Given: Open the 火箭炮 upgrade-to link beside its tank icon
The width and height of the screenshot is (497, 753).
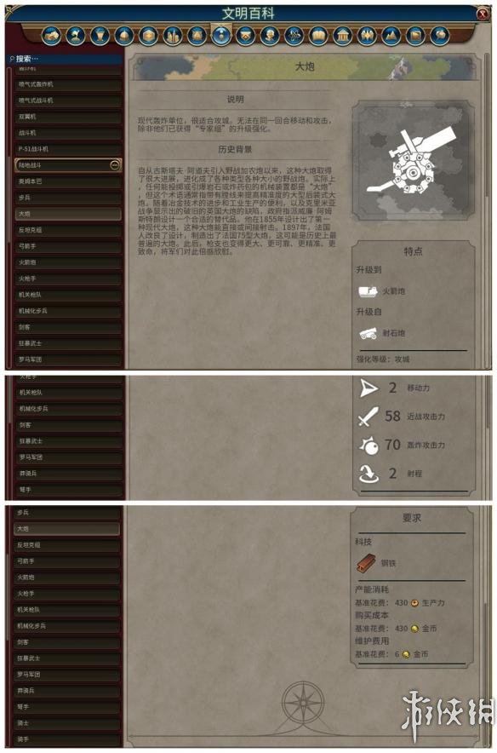Looking at the screenshot, I should point(382,291).
